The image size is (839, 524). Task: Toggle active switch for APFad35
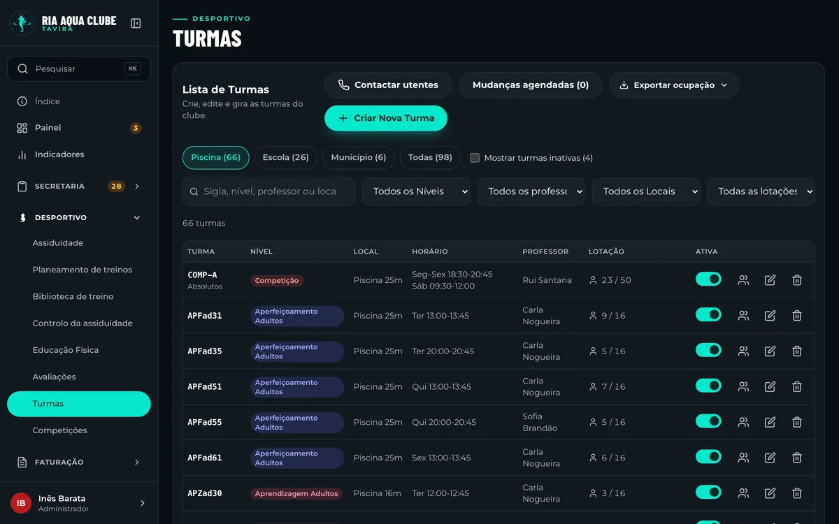pyautogui.click(x=708, y=350)
